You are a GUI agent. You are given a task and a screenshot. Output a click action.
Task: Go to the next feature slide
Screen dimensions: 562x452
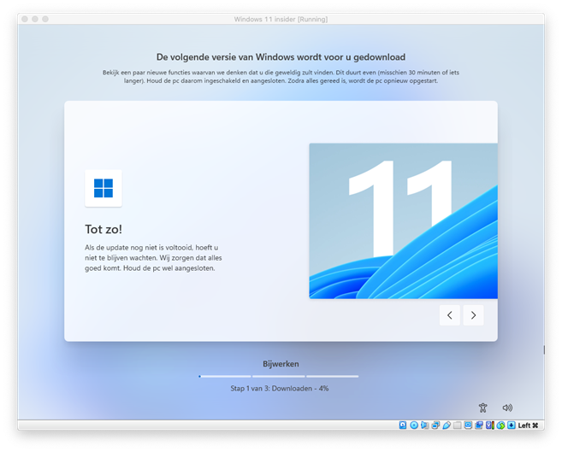pyautogui.click(x=473, y=315)
